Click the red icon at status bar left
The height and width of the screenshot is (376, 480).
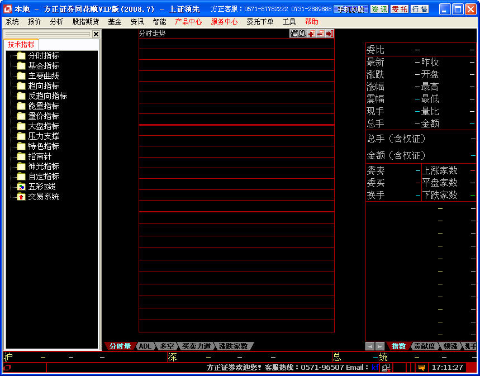(x=8, y=368)
